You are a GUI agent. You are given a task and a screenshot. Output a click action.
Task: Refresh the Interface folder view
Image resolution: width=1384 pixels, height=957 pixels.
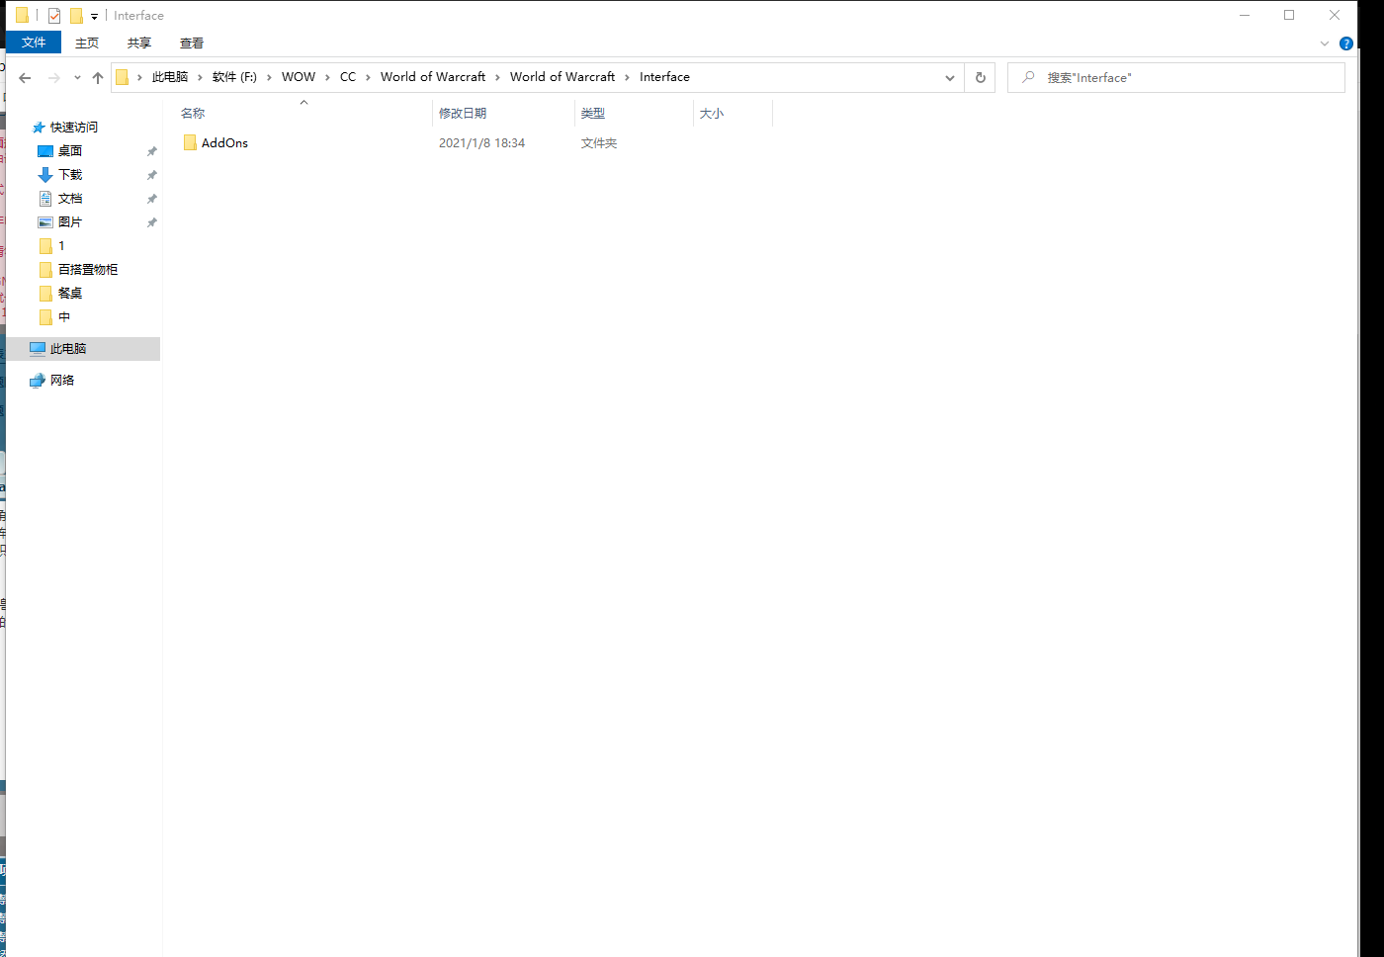tap(980, 77)
